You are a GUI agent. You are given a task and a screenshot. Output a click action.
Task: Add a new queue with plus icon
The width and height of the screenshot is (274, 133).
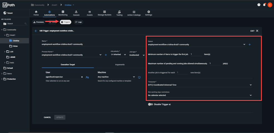[250, 45]
